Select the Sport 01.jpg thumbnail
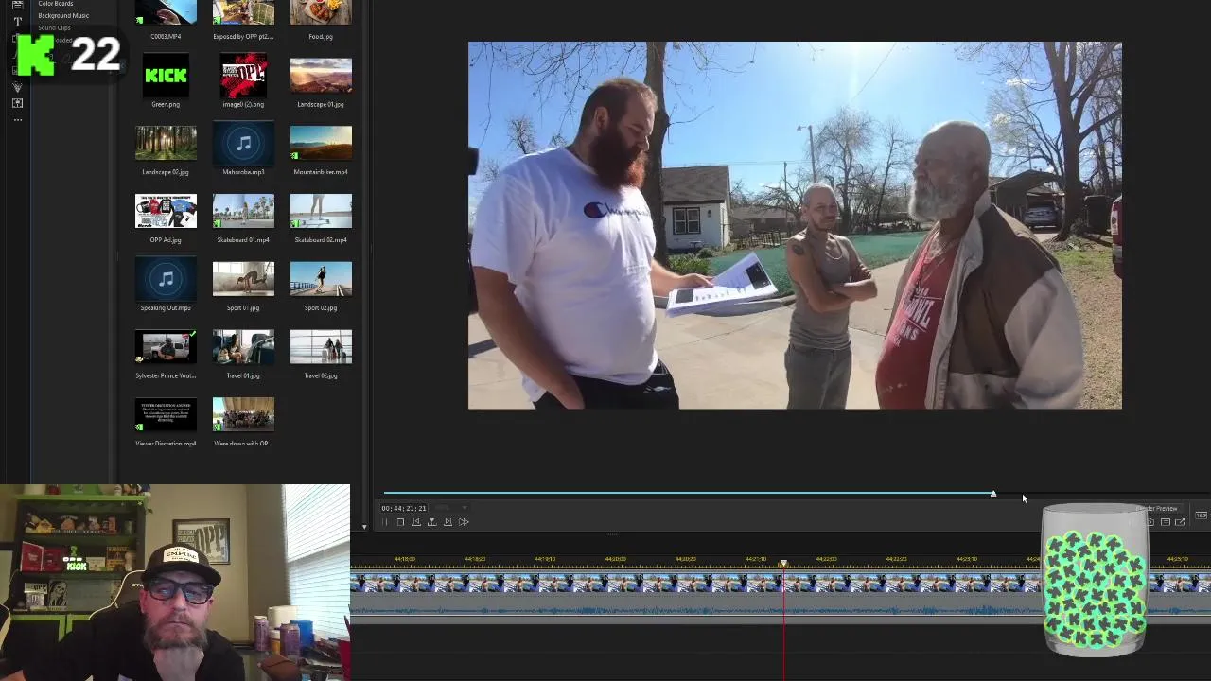The height and width of the screenshot is (681, 1211). pyautogui.click(x=243, y=279)
